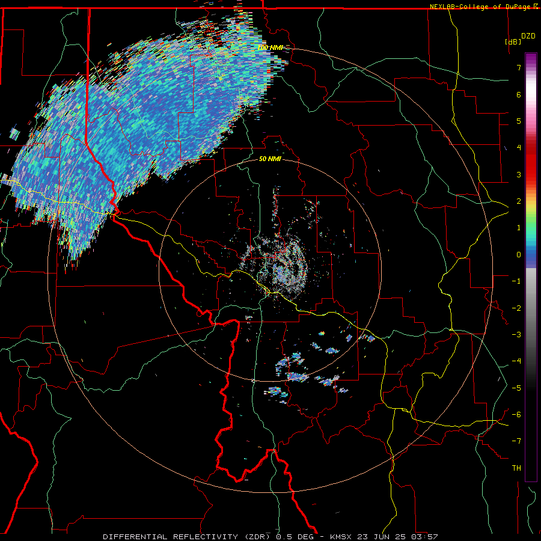The width and height of the screenshot is (541, 541).
Task: Click the -1 value on the color scale
Action: tap(516, 281)
